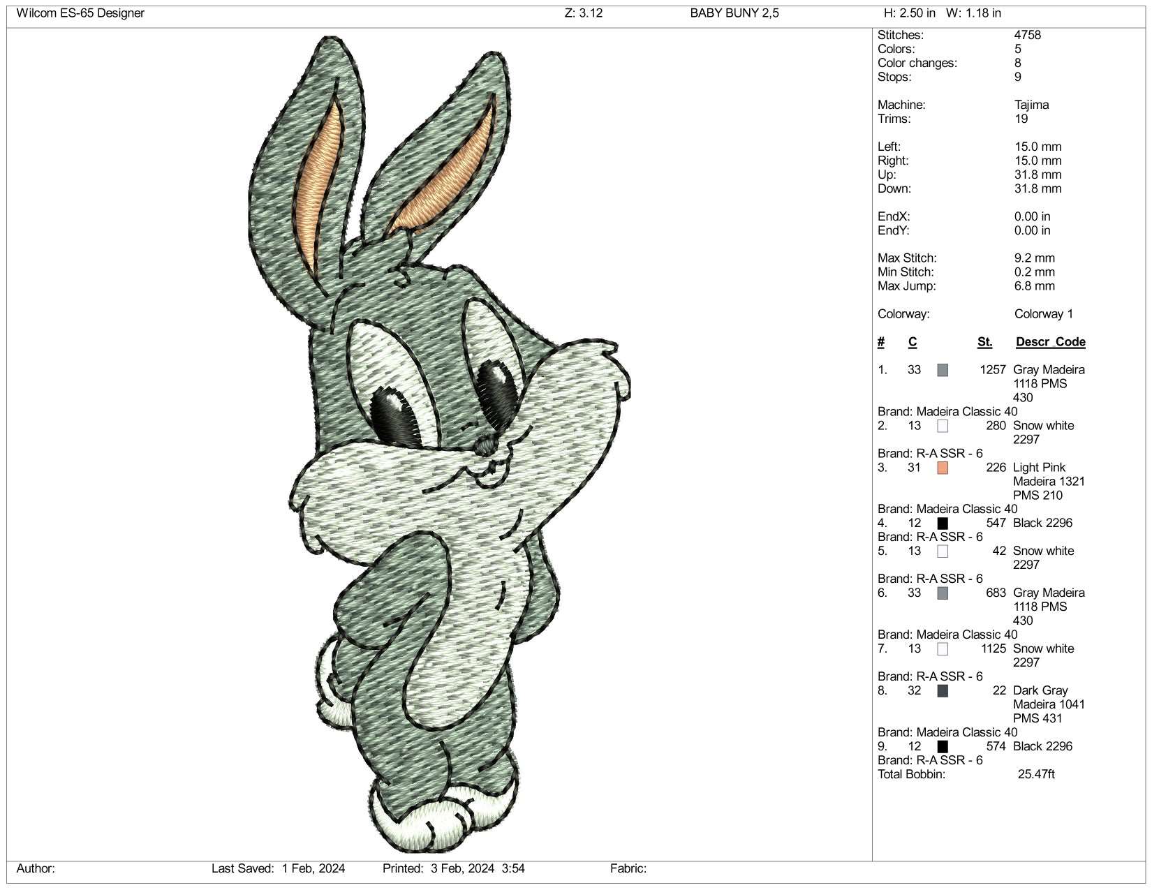This screenshot has height=890, width=1152.
Task: Click the height text 'H: 2.50 in'
Action: (910, 13)
